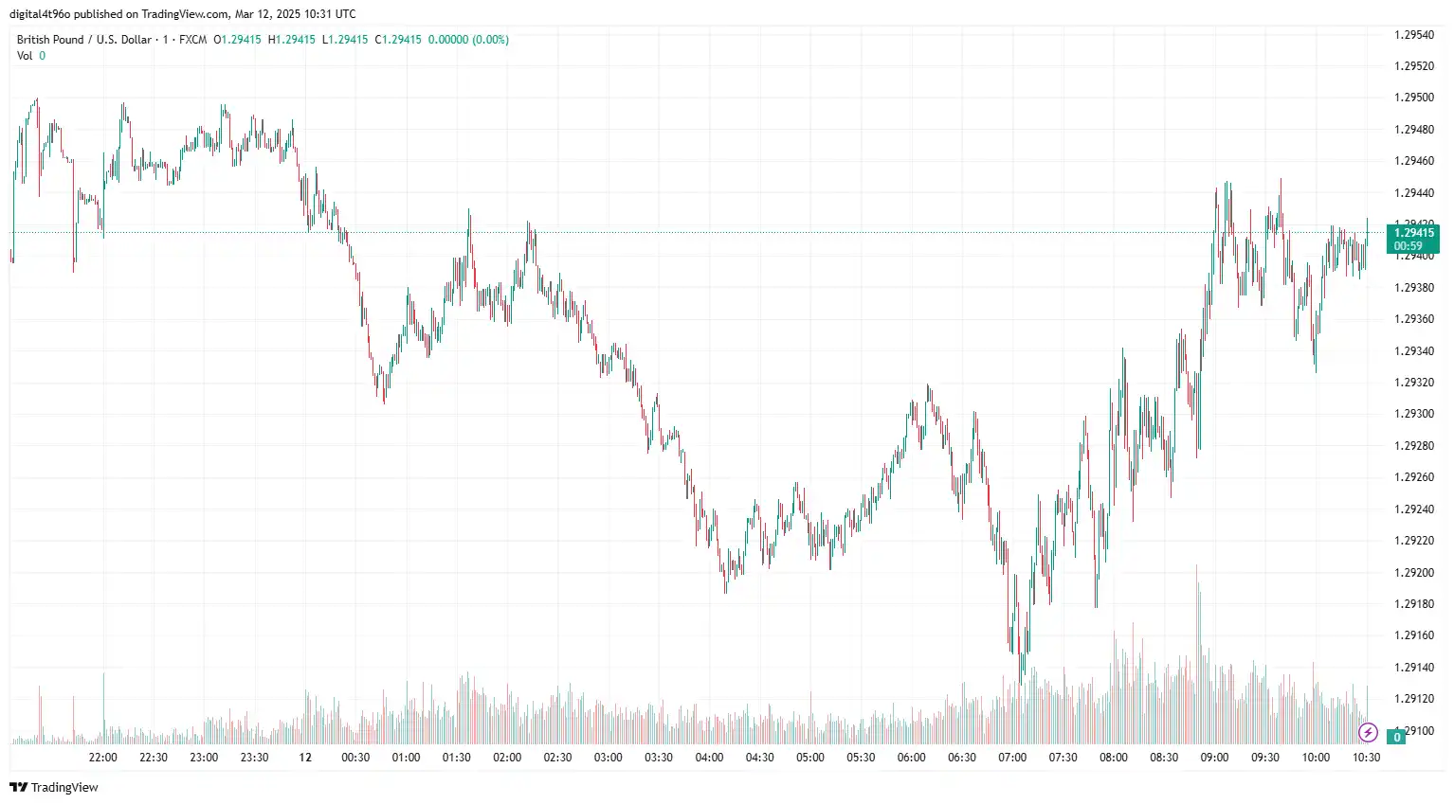Click the purple lightning bolt icon

click(x=1368, y=732)
